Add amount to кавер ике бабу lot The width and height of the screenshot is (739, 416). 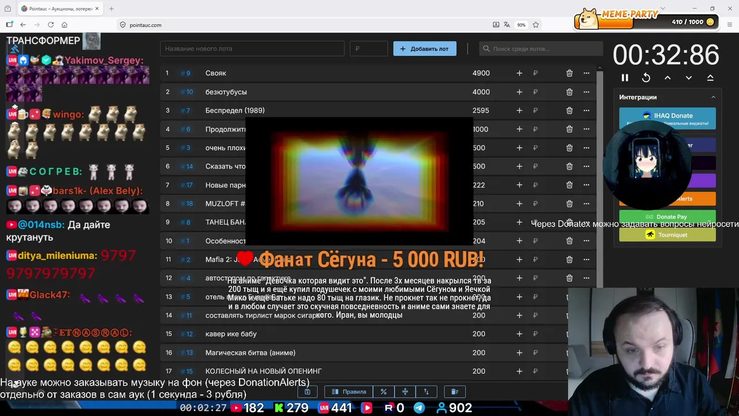(x=519, y=334)
